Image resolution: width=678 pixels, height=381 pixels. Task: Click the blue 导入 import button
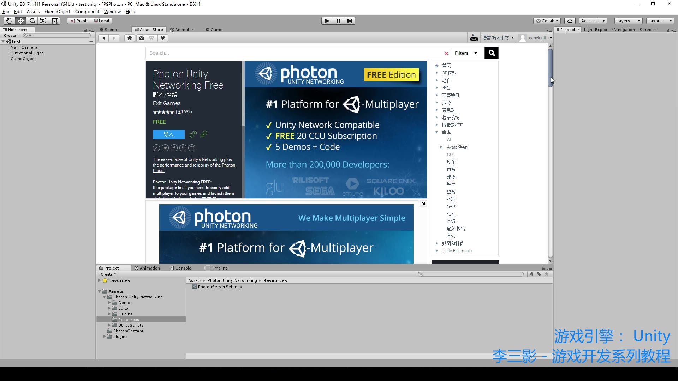click(x=168, y=134)
